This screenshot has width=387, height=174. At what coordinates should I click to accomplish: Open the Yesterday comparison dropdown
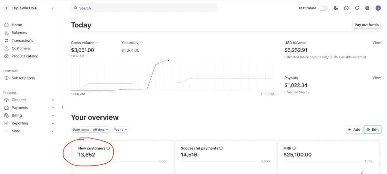coord(141,43)
